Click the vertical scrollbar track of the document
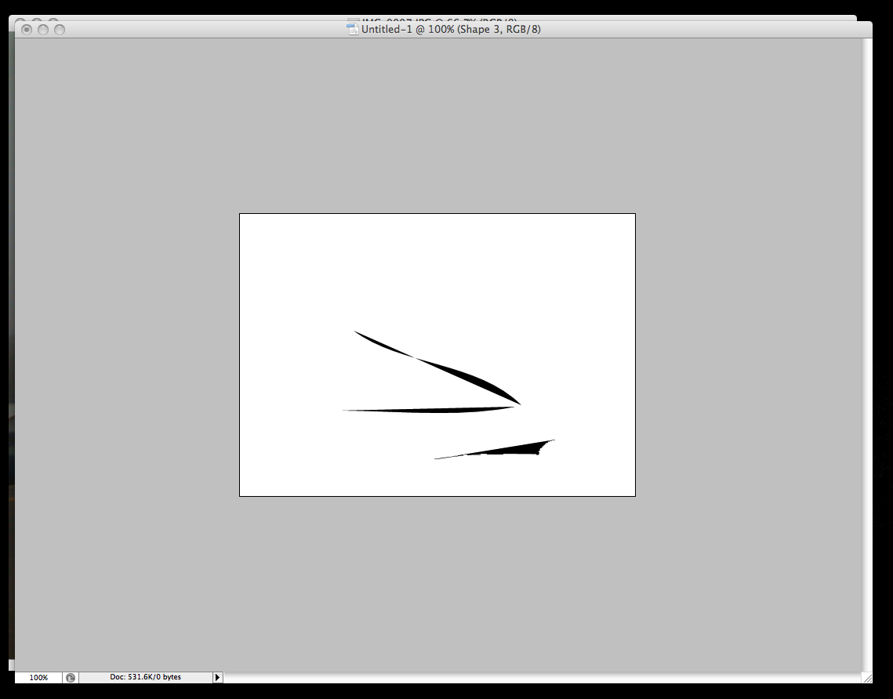The width and height of the screenshot is (893, 699). [x=866, y=353]
